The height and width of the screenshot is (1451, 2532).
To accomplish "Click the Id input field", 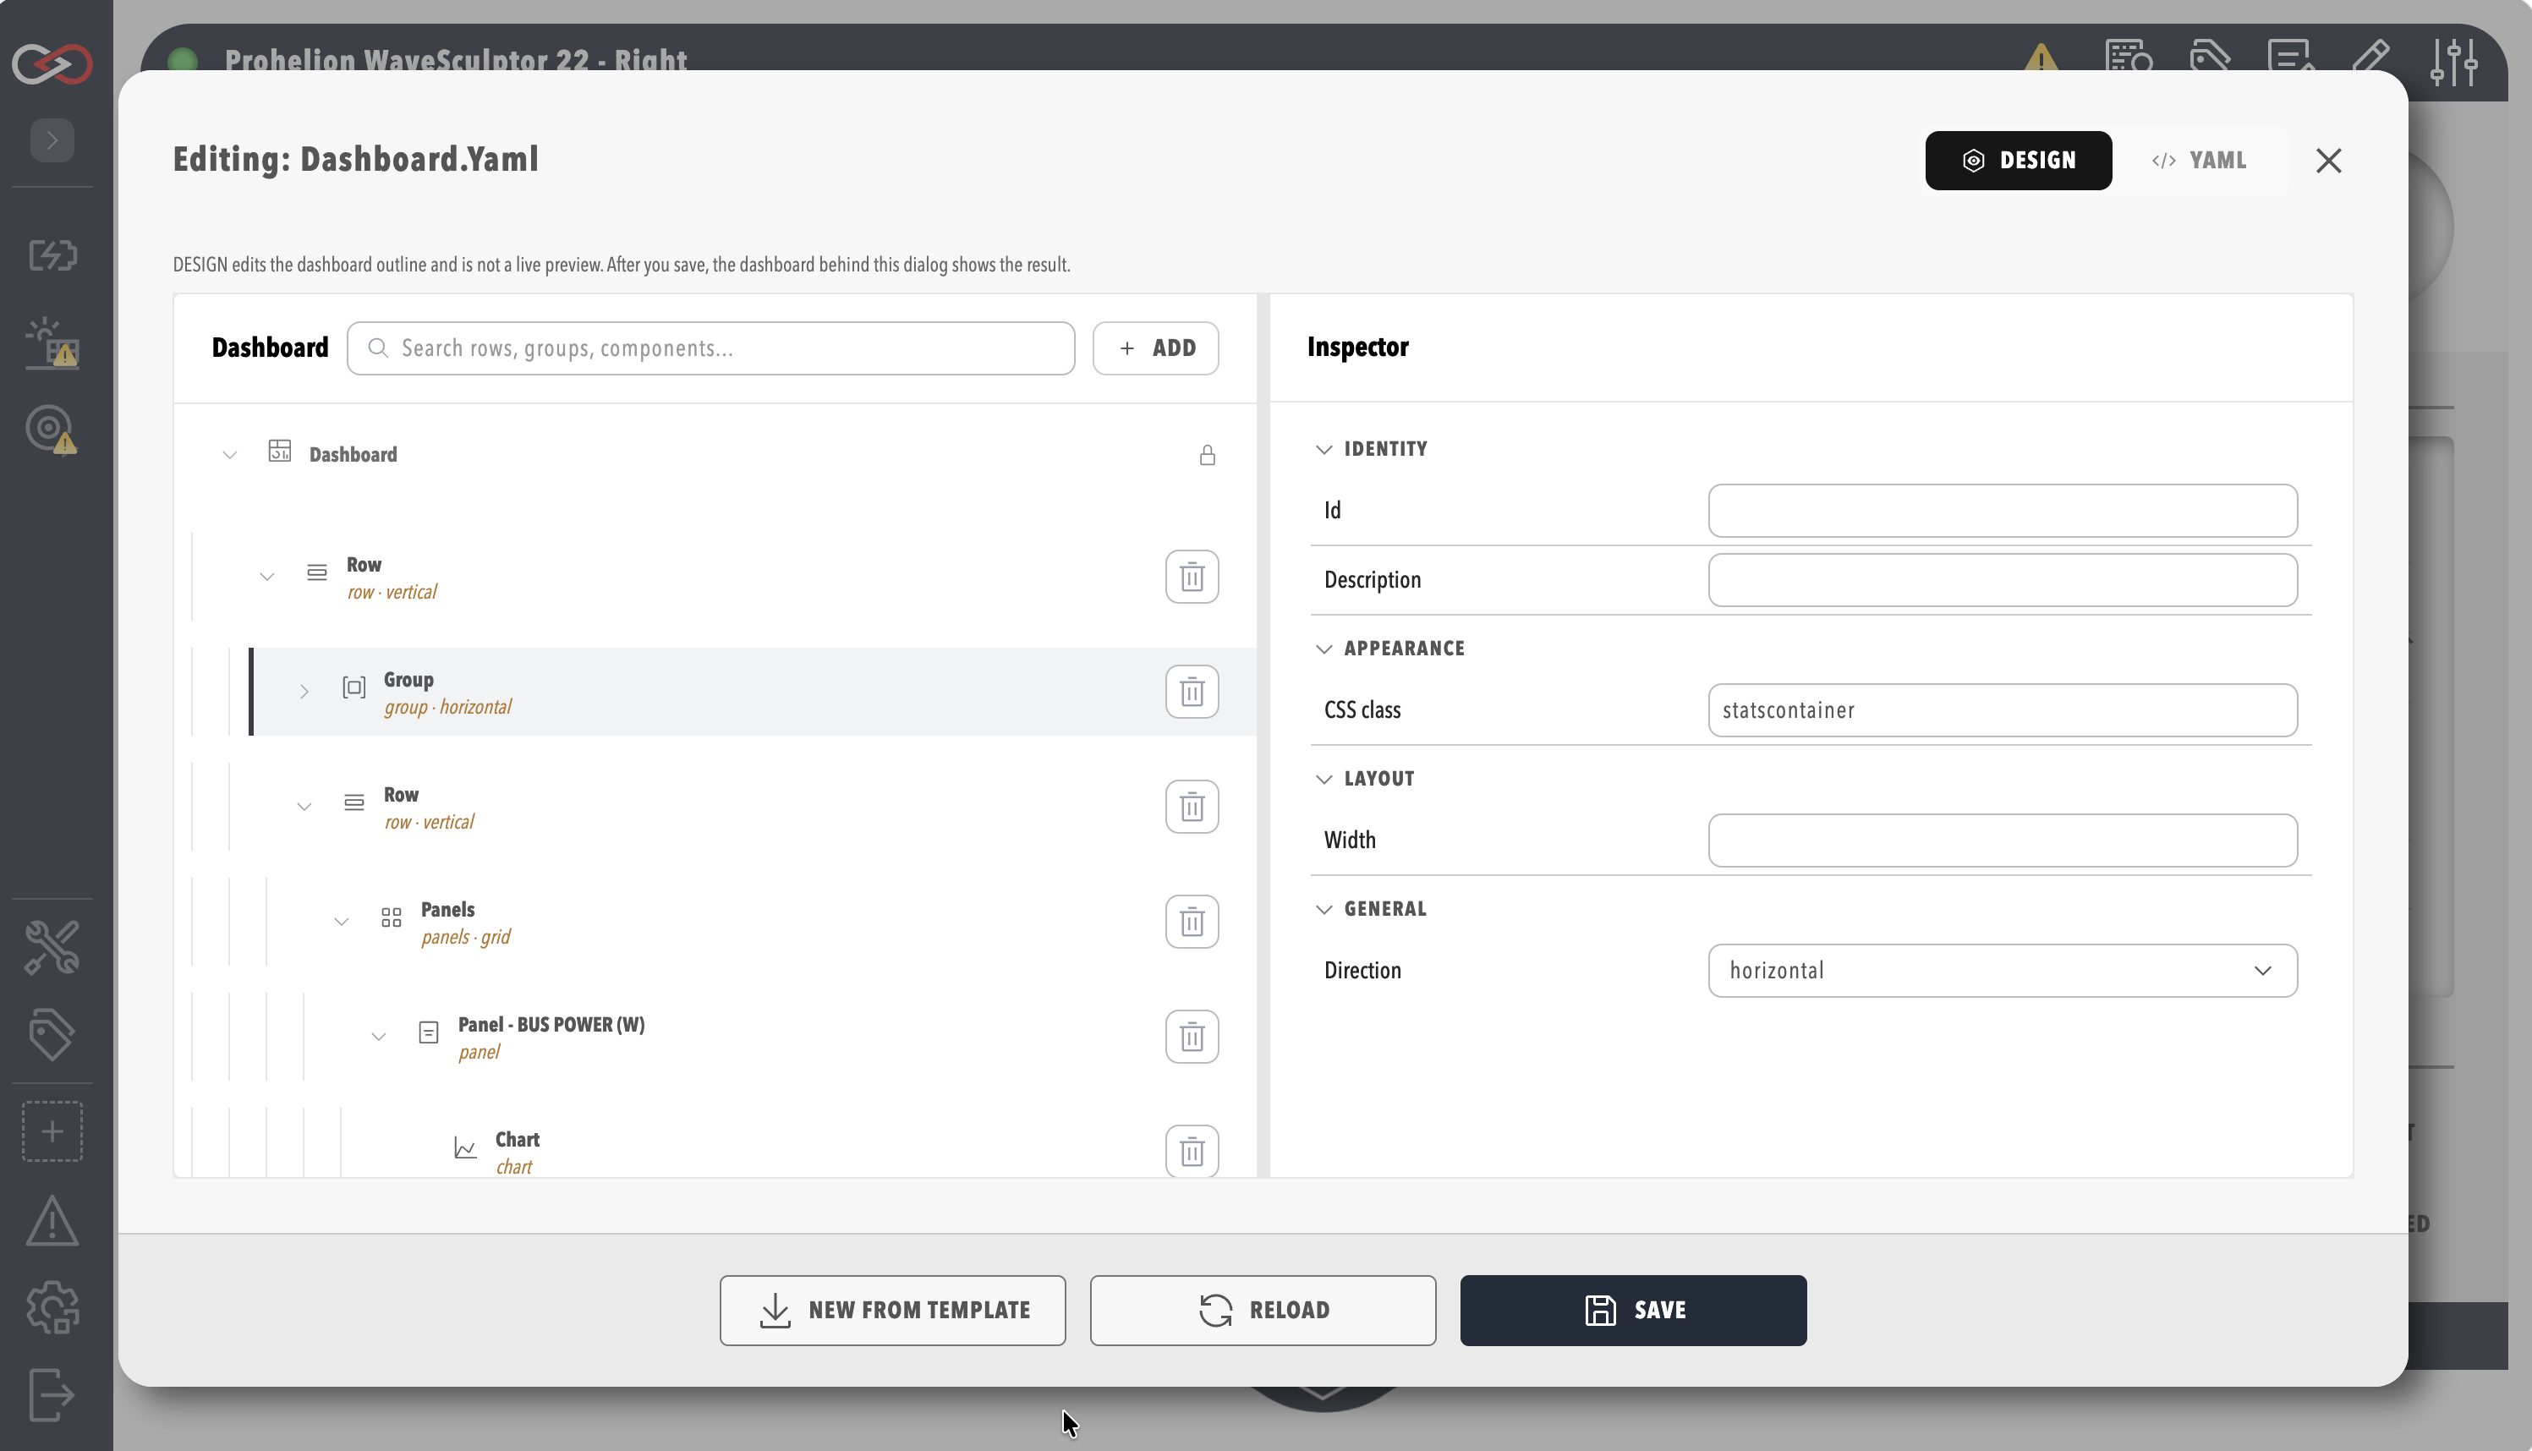I will pos(2002,512).
